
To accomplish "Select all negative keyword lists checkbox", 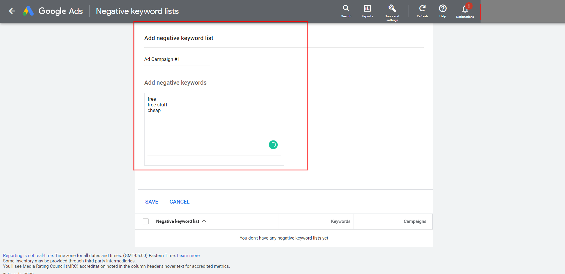I will tap(146, 221).
